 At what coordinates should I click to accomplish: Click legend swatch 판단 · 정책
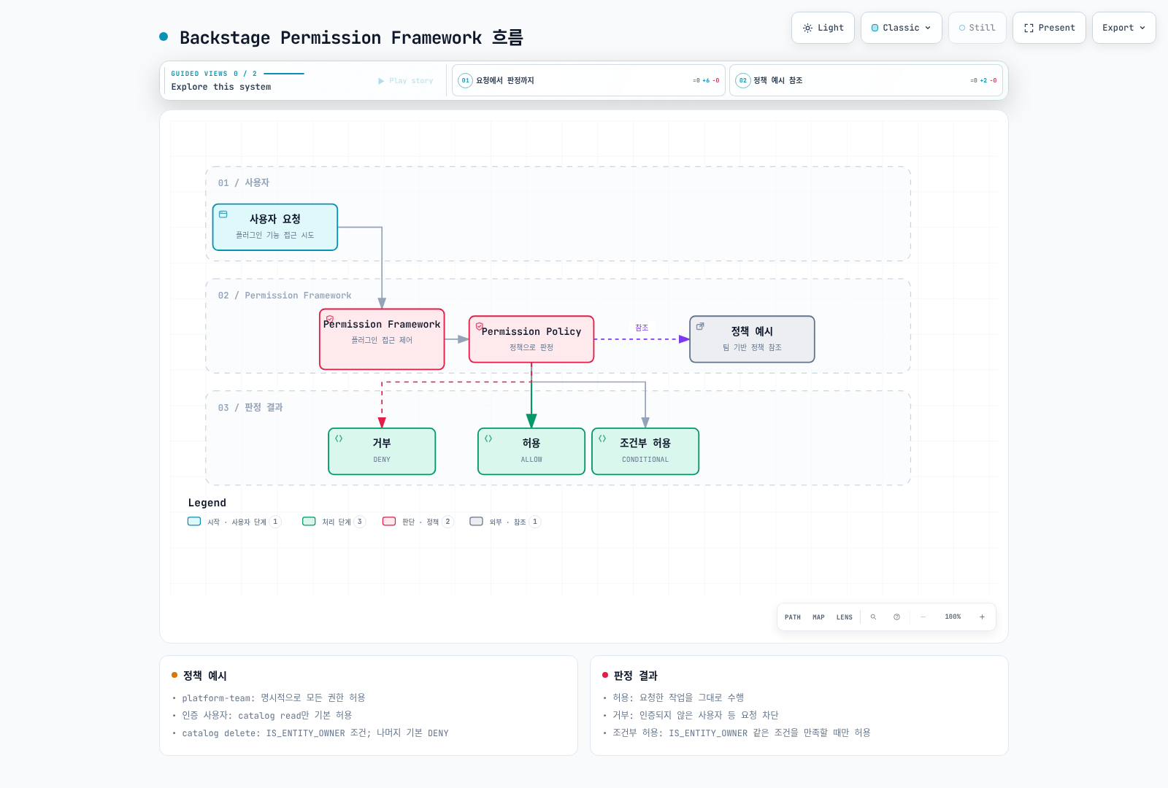click(x=389, y=522)
